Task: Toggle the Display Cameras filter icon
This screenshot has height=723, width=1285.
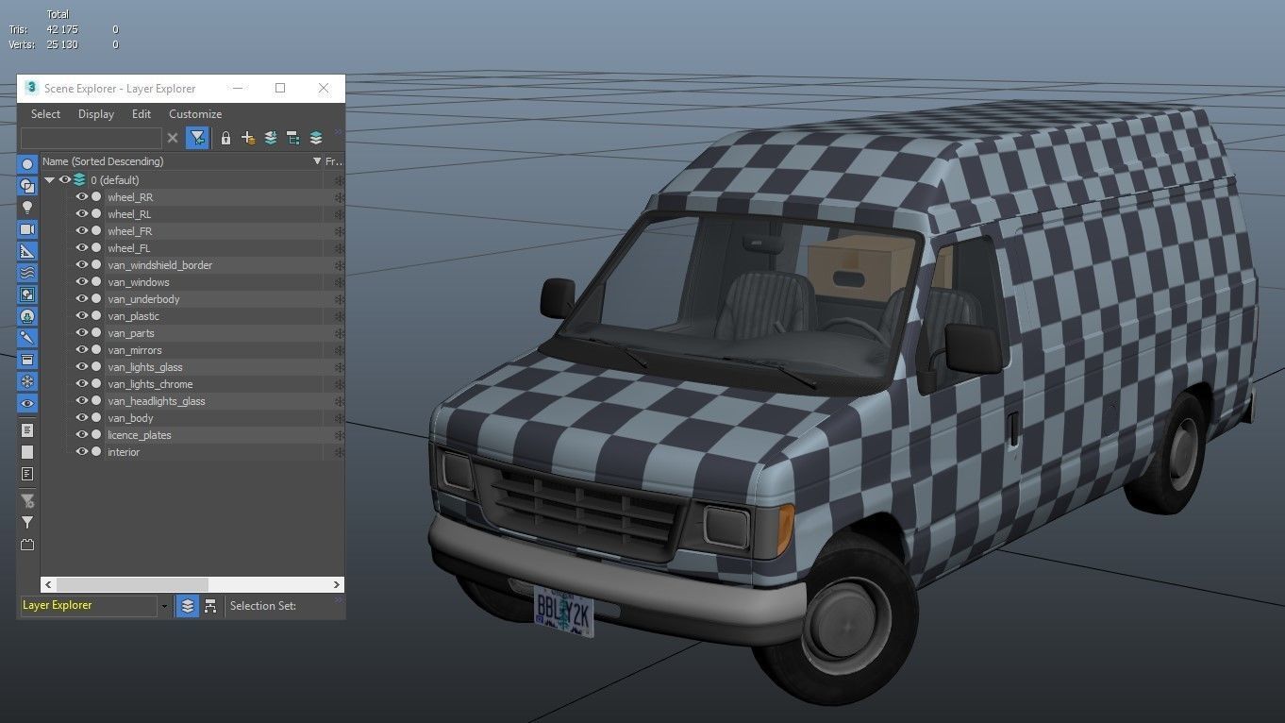Action: click(27, 229)
